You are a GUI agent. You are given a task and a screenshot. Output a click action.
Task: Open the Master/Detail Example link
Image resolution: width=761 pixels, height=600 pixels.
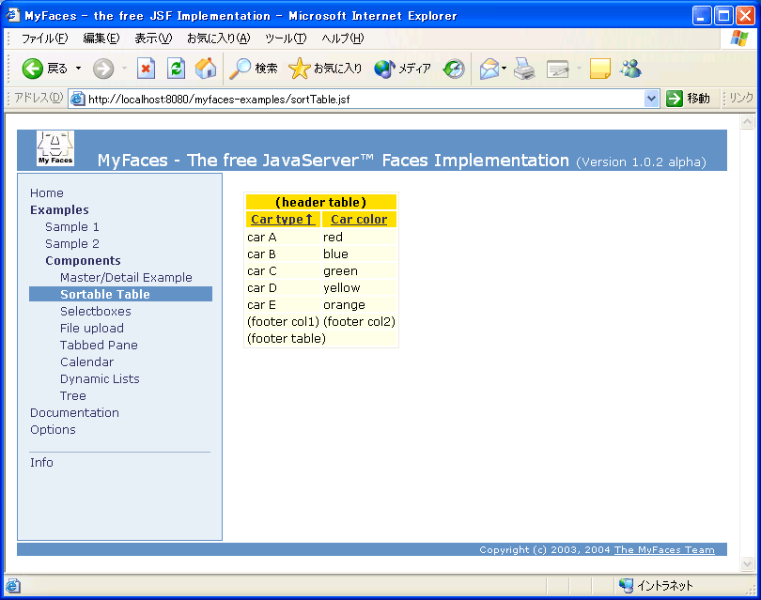point(126,277)
